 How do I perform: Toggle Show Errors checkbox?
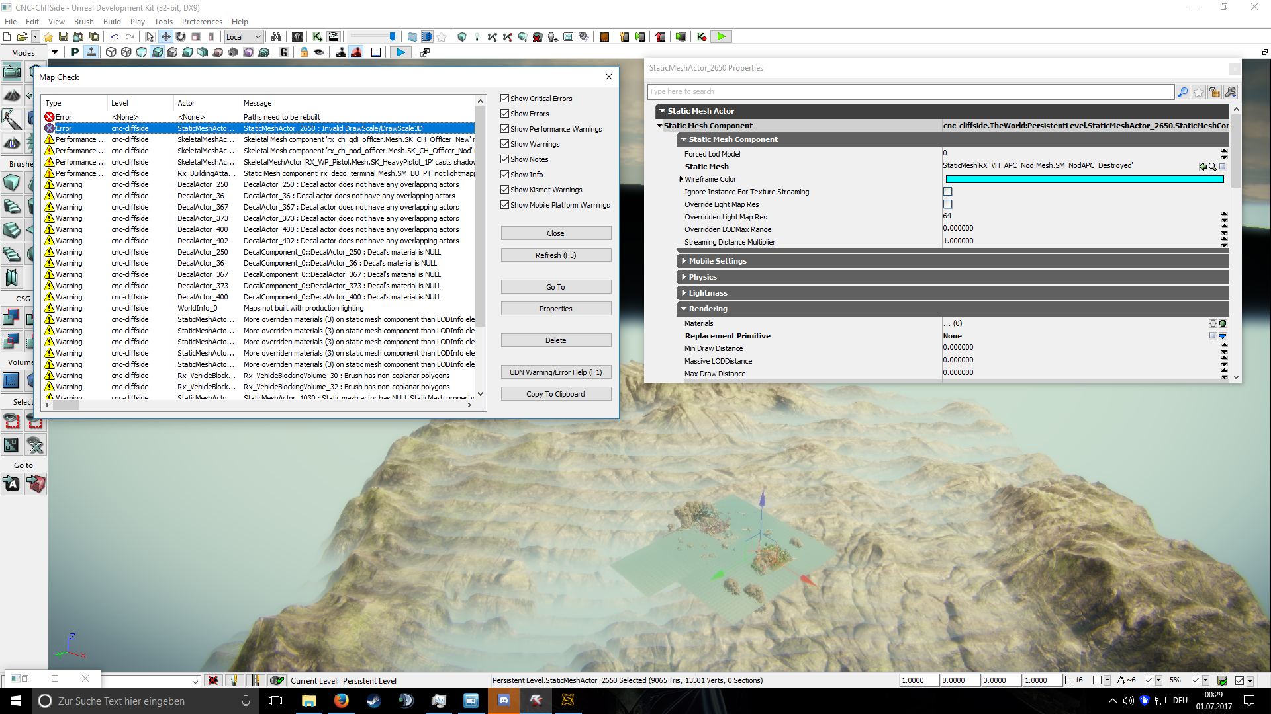point(505,114)
